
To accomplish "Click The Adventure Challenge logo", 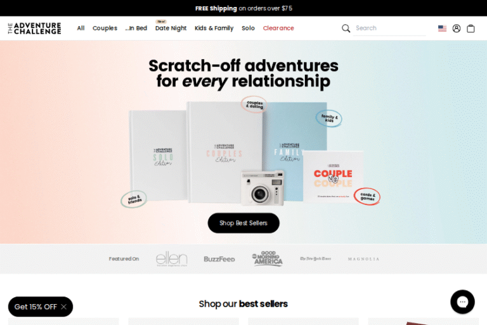I will [34, 29].
